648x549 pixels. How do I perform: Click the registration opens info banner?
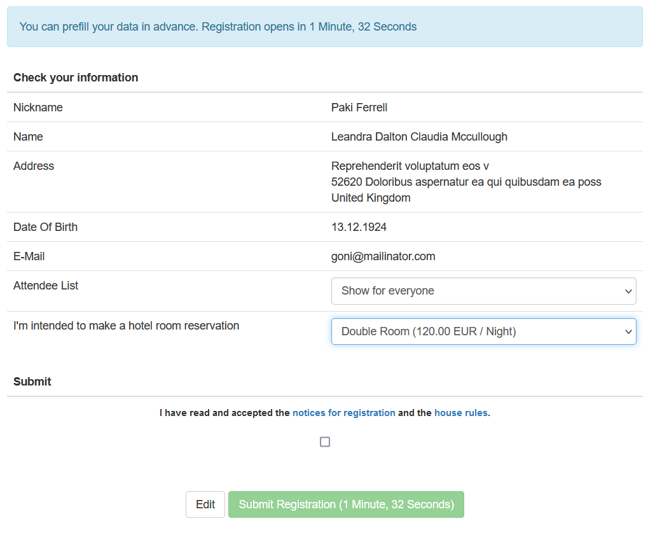pos(324,27)
